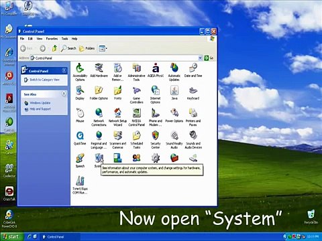Toggle the Folders pane button
Image resolution: width=322 pixels, height=241 pixels.
click(x=87, y=48)
